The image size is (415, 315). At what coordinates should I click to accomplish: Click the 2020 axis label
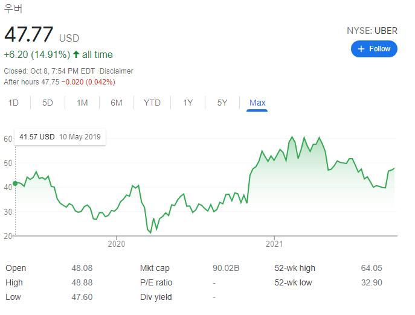pos(117,244)
